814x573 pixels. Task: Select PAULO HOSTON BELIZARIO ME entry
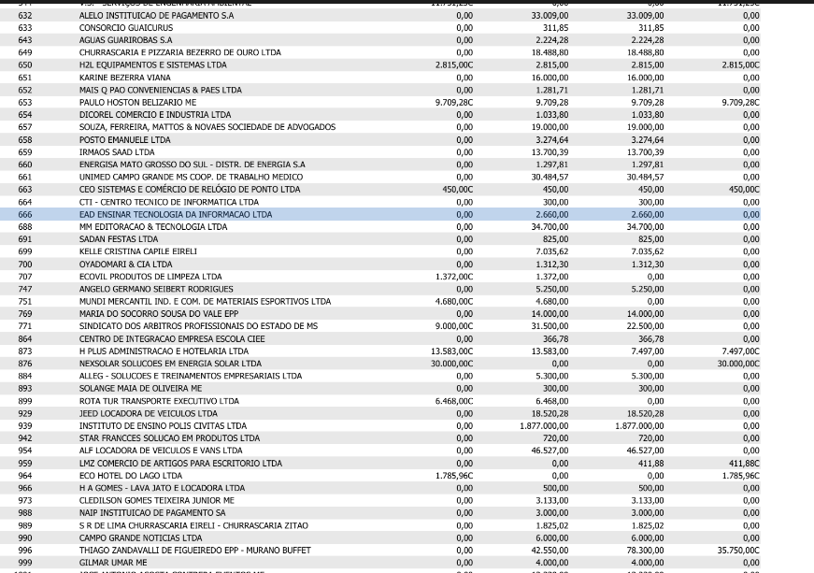click(380, 102)
